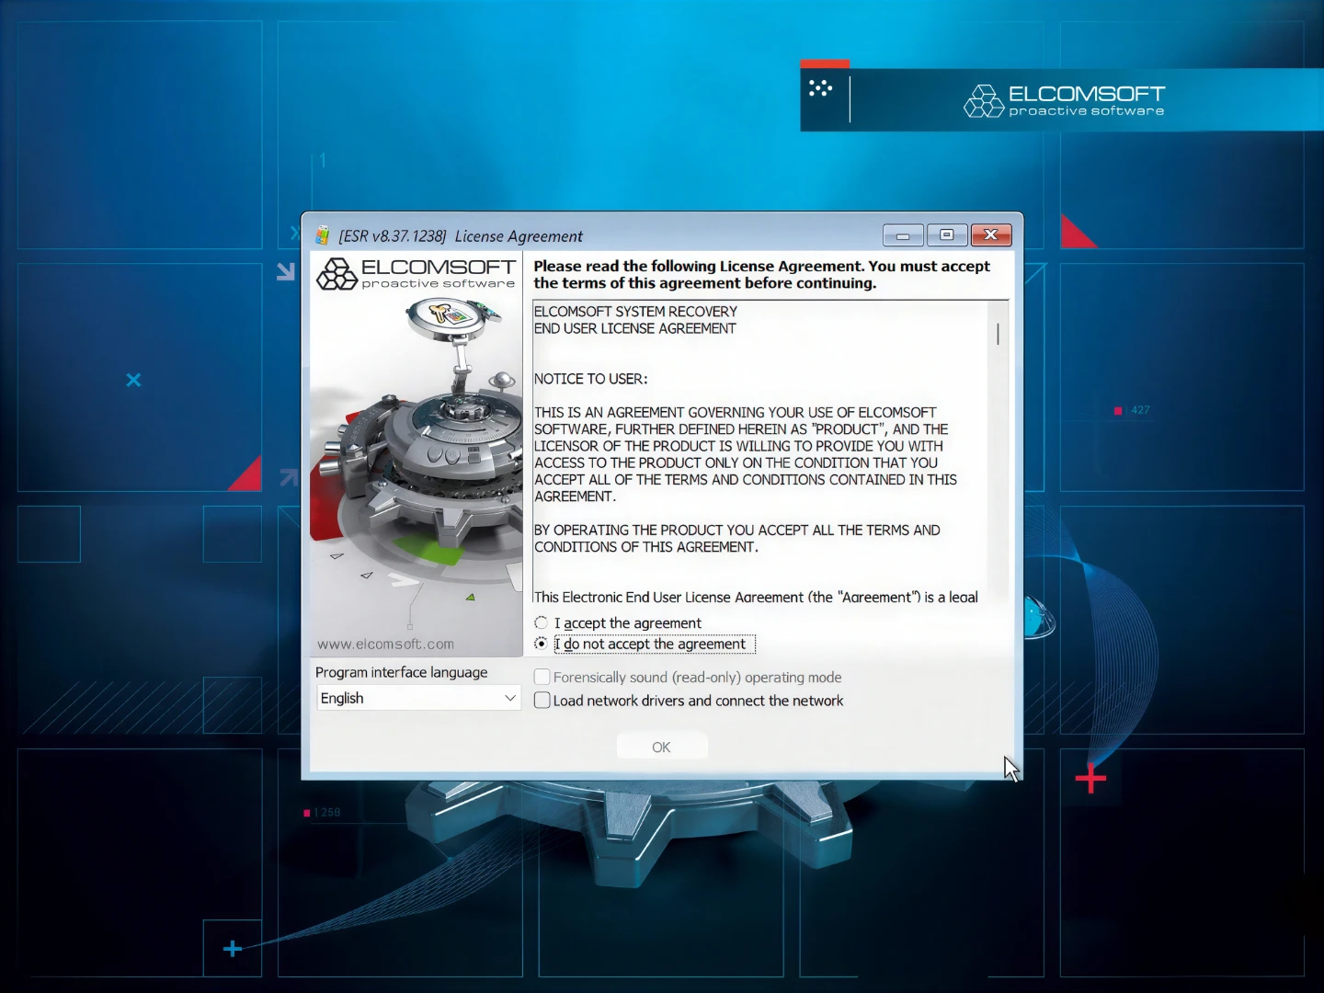
Task: Minimize the License Agreement window
Action: (x=903, y=235)
